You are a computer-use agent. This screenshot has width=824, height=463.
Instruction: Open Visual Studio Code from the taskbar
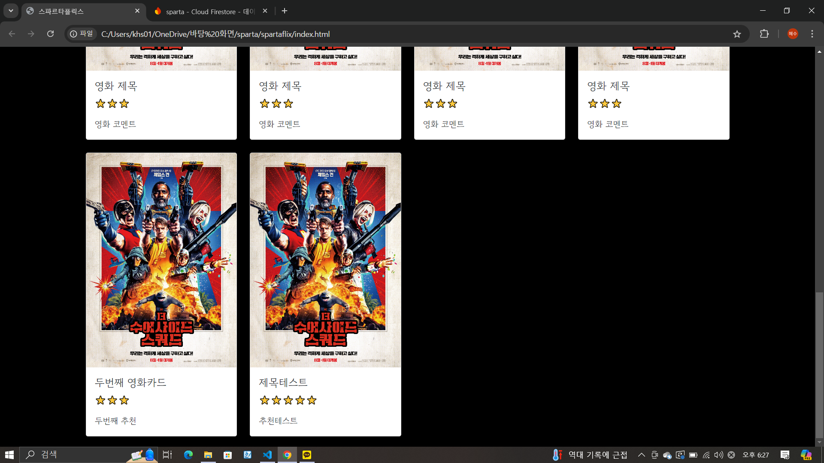(267, 455)
